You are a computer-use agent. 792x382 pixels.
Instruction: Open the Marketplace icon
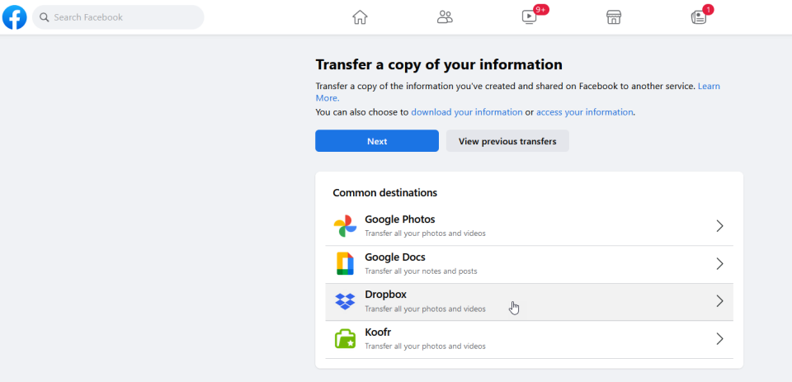click(614, 17)
